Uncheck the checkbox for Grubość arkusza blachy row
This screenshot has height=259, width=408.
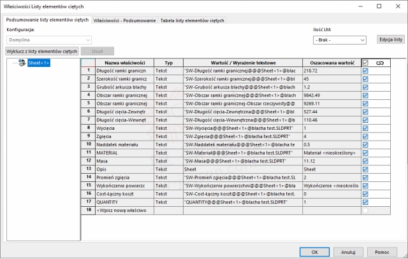pyautogui.click(x=365, y=87)
